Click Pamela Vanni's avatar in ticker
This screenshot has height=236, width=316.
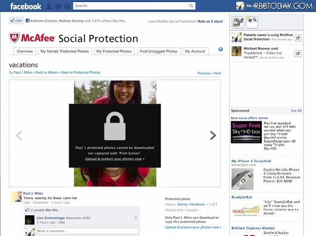[x=237, y=37]
